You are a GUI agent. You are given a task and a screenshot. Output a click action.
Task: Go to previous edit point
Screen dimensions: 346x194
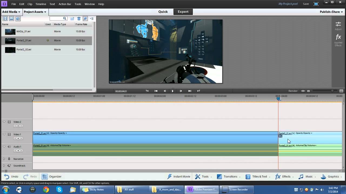tap(156, 91)
